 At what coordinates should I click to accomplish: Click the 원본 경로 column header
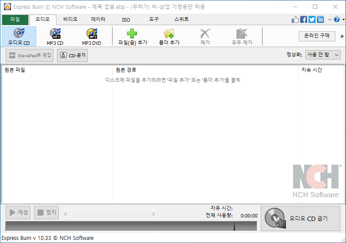(206, 70)
